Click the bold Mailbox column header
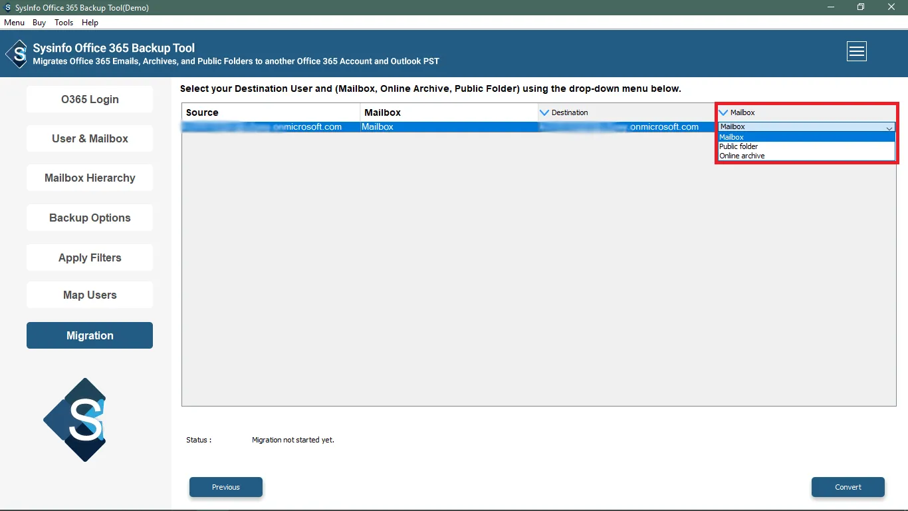 (x=449, y=112)
